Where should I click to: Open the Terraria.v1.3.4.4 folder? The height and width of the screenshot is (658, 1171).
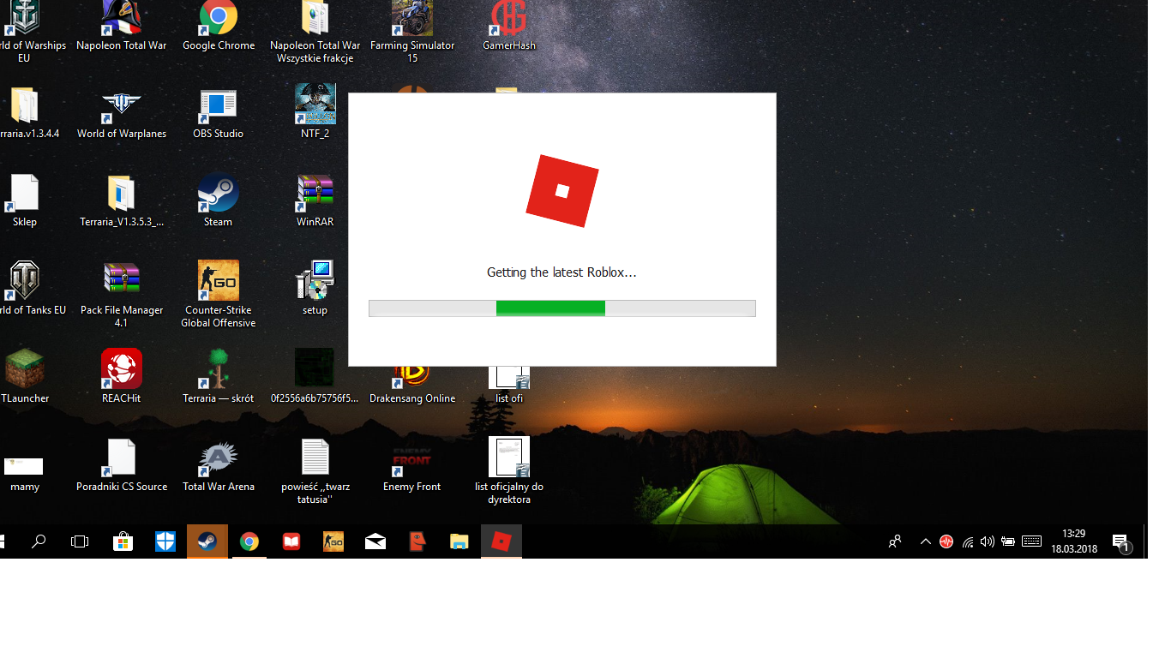(x=26, y=113)
